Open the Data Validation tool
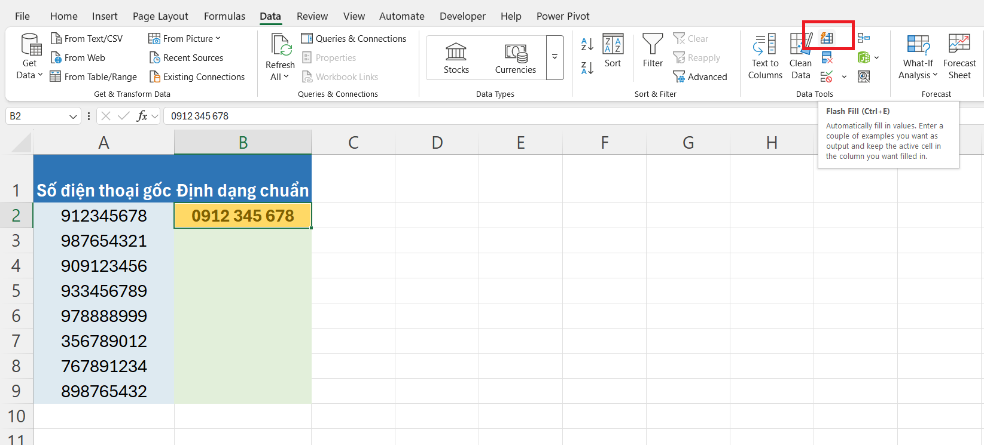The width and height of the screenshot is (984, 445). [x=827, y=76]
